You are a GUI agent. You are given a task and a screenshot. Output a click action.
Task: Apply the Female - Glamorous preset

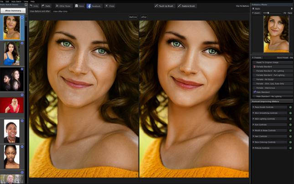[266, 87]
